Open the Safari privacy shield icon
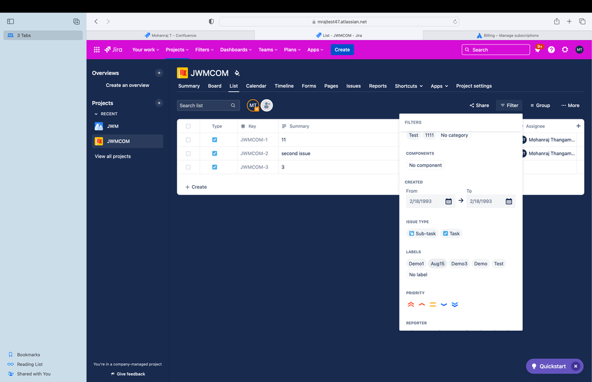 click(211, 21)
